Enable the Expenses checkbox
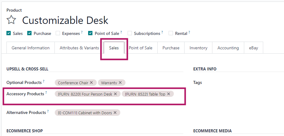Viewport: 284px width, 136px height. coord(58,33)
